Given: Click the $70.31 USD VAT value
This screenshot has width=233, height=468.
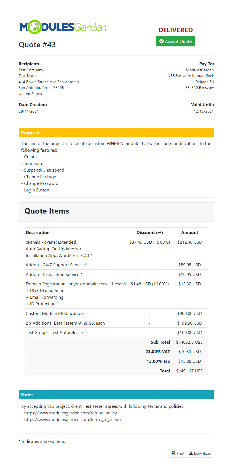Looking at the screenshot, I should click(190, 351).
